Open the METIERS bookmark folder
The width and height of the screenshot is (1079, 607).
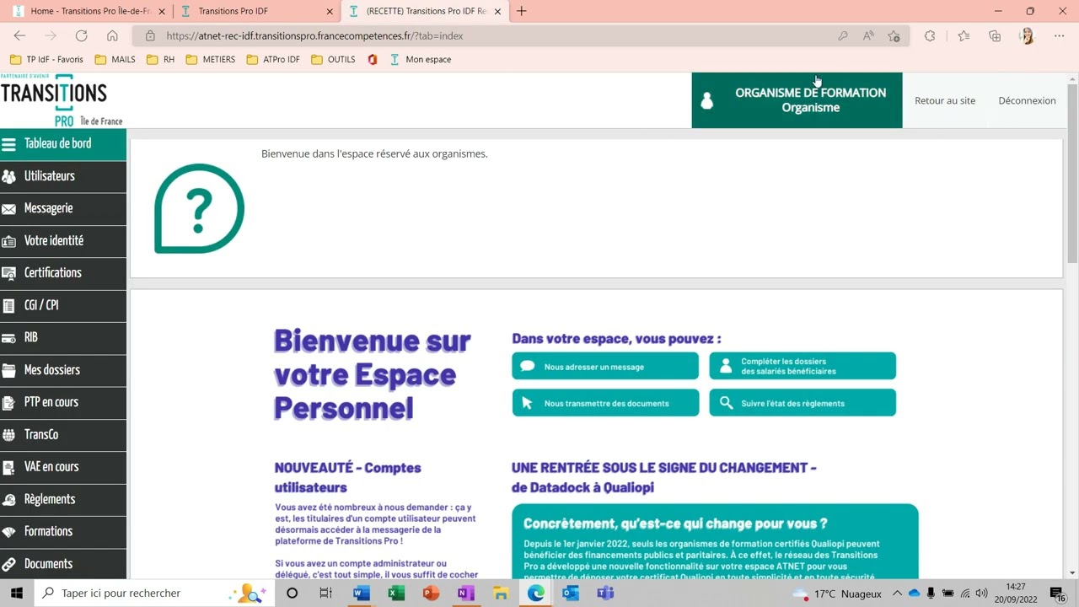click(x=211, y=60)
